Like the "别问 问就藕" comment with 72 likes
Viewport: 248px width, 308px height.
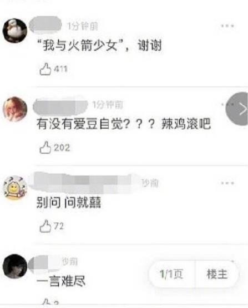point(45,226)
